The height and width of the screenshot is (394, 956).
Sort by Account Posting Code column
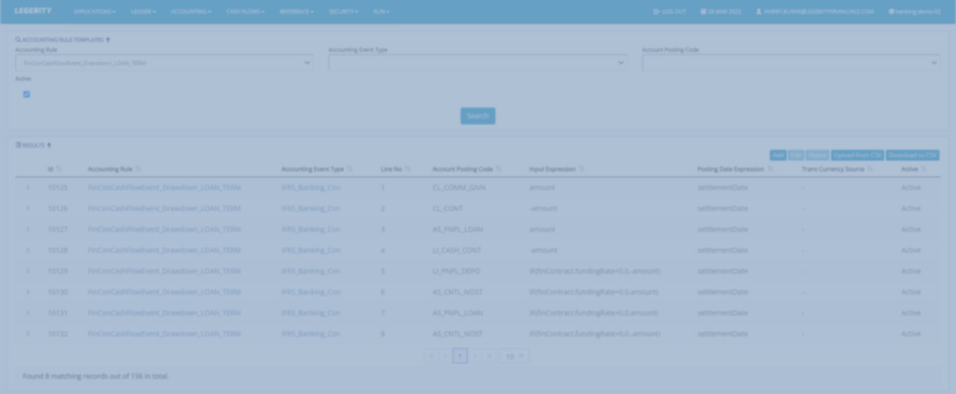(x=467, y=169)
